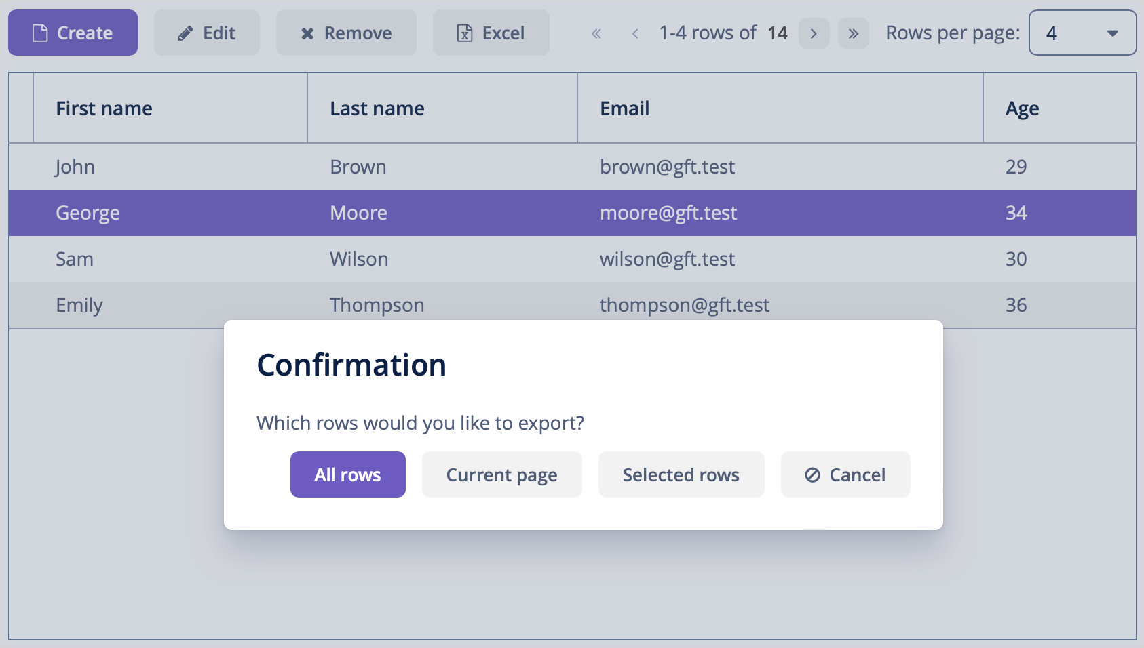
Task: Jump to last page double-chevron icon
Action: click(854, 33)
